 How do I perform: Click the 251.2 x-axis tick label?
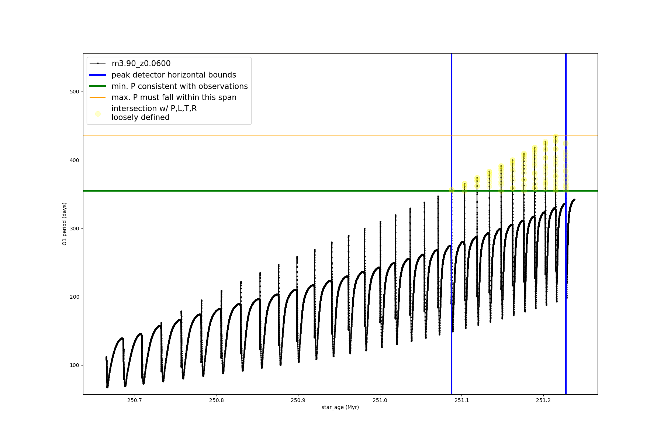[543, 400]
